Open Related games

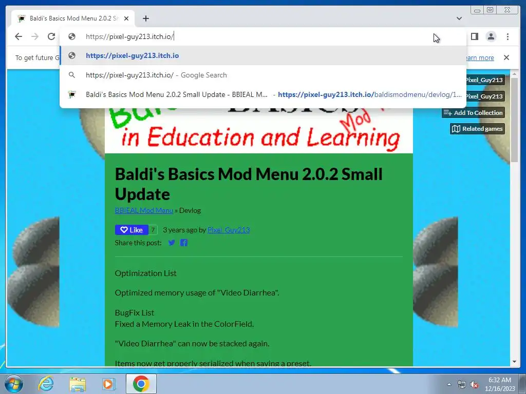click(x=477, y=129)
